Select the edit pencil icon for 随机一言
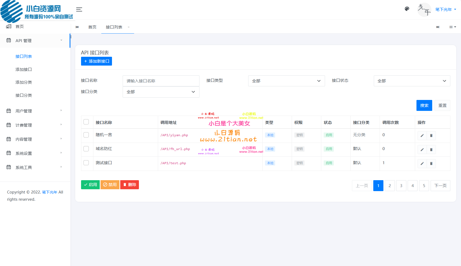Screen dimensions: 461x266 tap(422, 135)
